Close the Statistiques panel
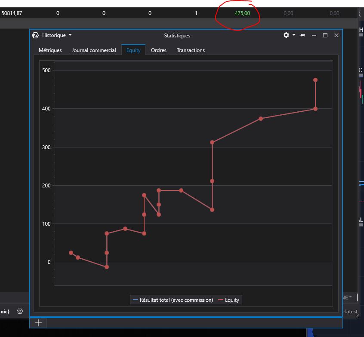 point(336,35)
